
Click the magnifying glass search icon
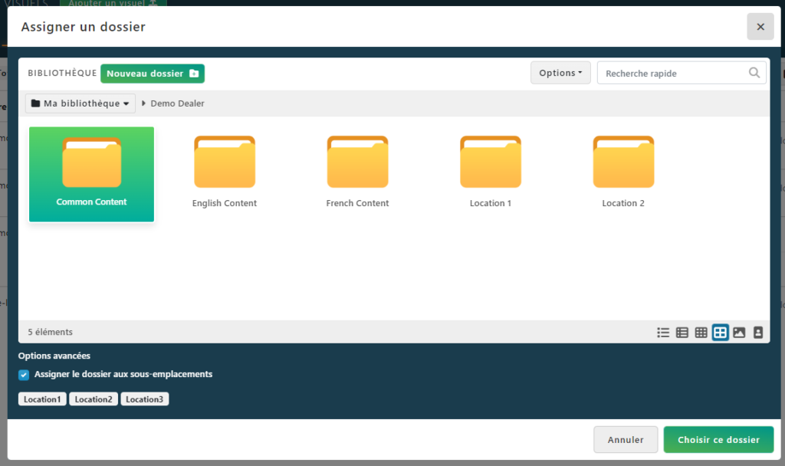point(755,73)
